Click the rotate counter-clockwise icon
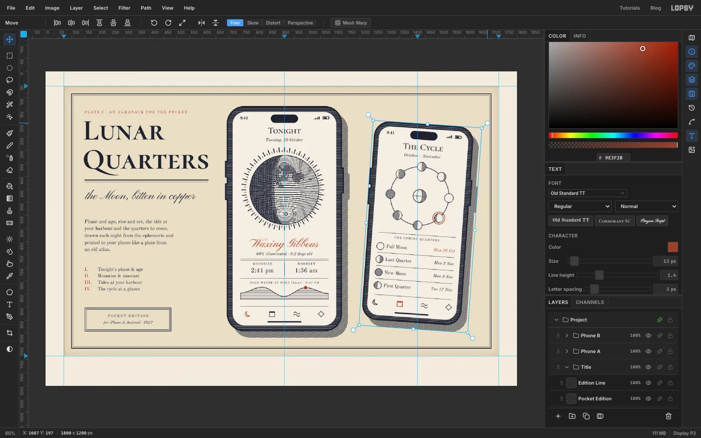This screenshot has height=438, width=701. tap(154, 23)
